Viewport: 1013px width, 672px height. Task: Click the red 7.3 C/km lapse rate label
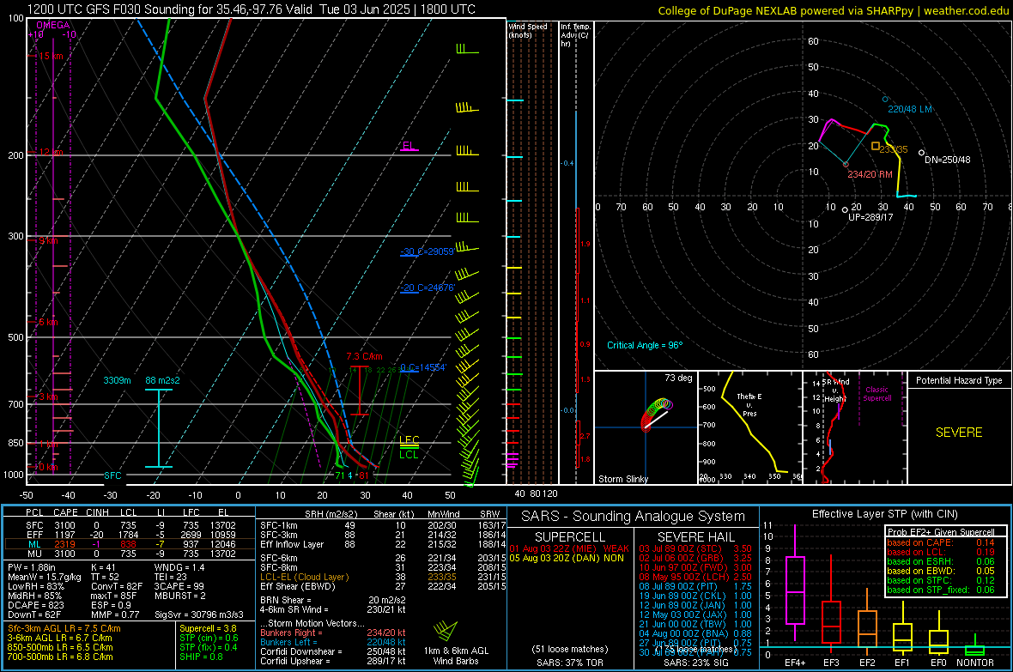coord(364,357)
